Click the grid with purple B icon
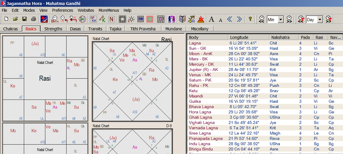Image resolution: width=343 pixels, height=154 pixels. 161,19
